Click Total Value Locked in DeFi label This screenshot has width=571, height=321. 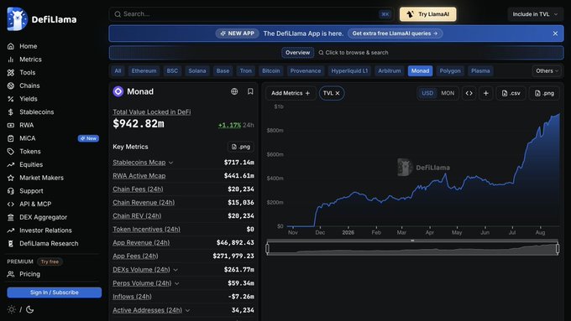click(151, 112)
